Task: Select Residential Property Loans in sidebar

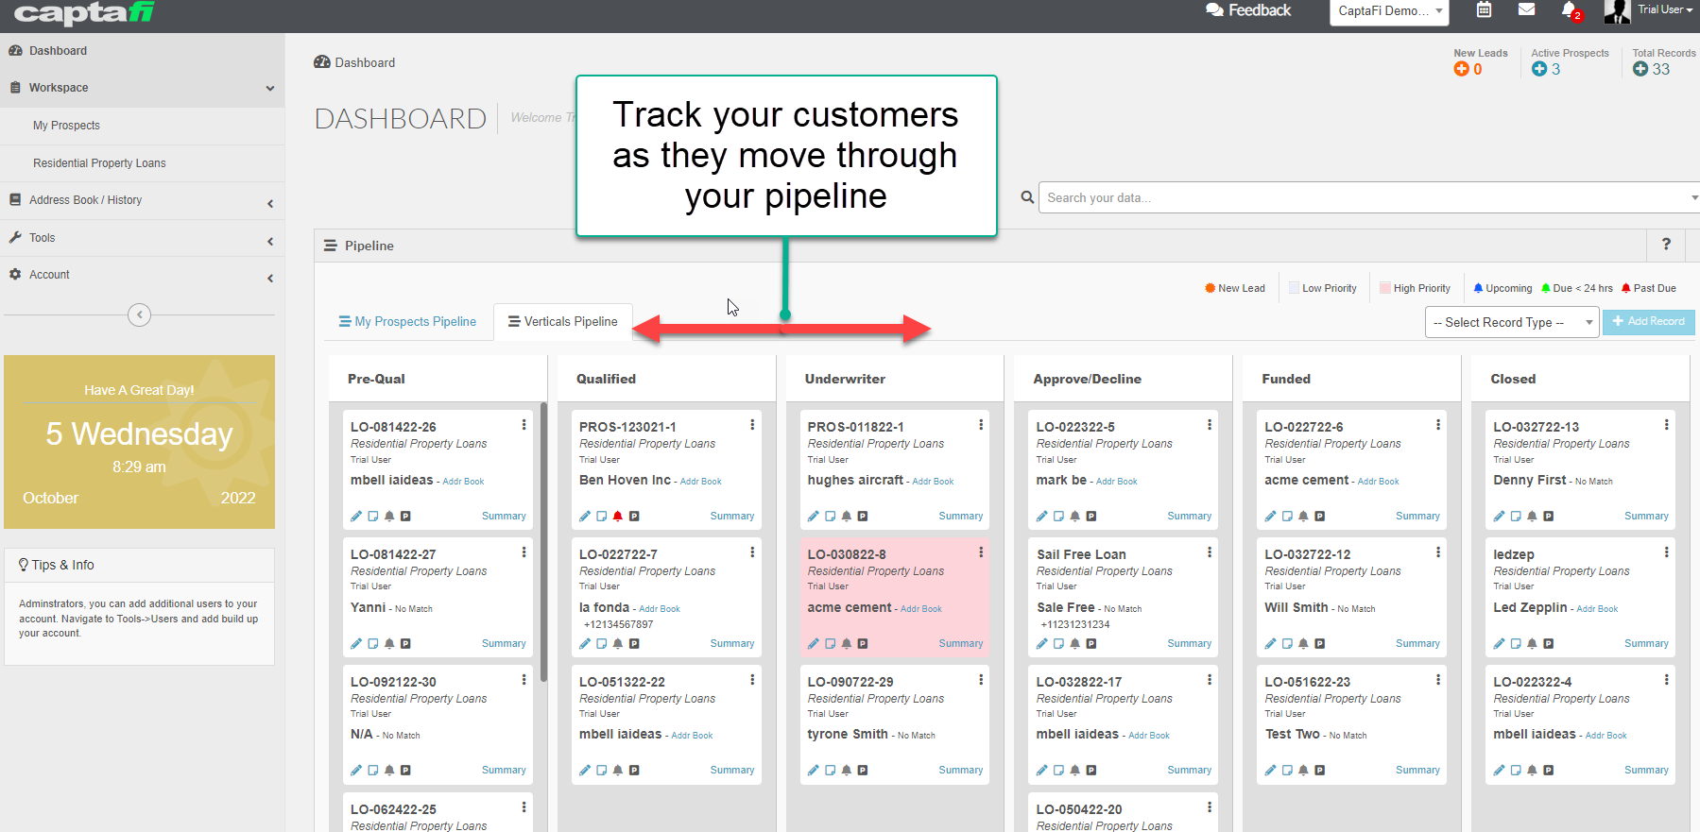Action: pyautogui.click(x=99, y=163)
